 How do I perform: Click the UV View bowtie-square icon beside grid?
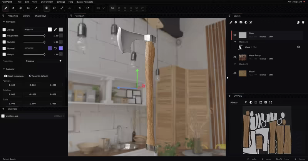click(x=261, y=102)
